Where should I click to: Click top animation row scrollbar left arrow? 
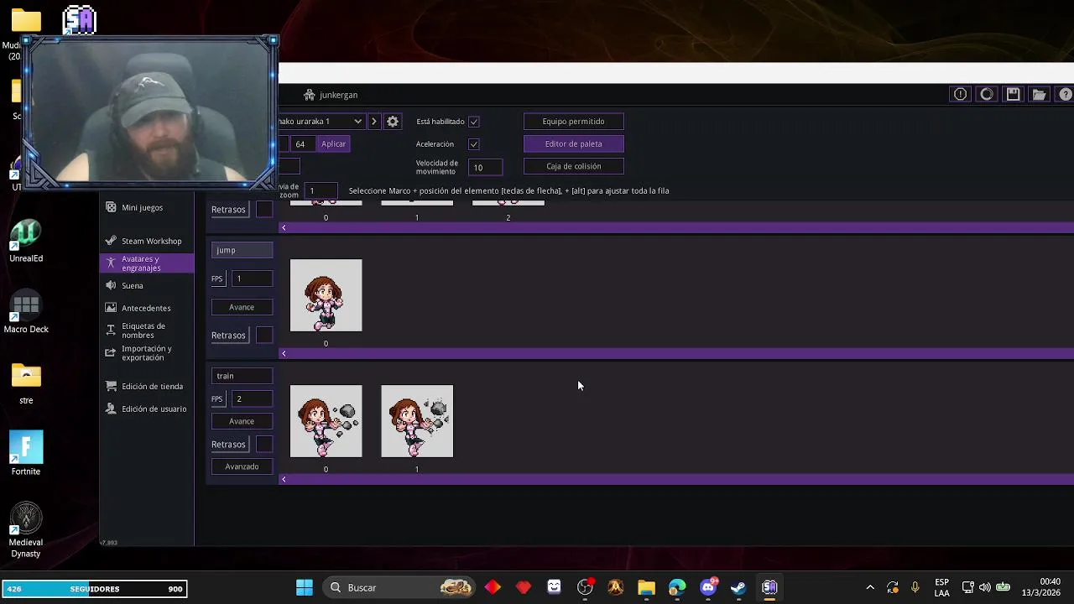(284, 227)
